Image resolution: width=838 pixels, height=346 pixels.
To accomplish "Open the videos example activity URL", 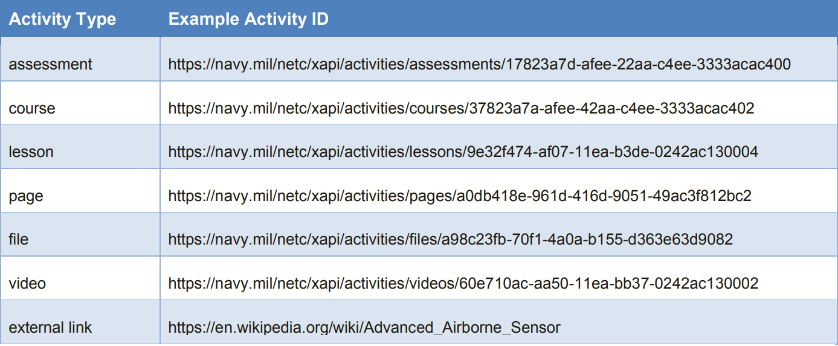I will click(x=463, y=283).
